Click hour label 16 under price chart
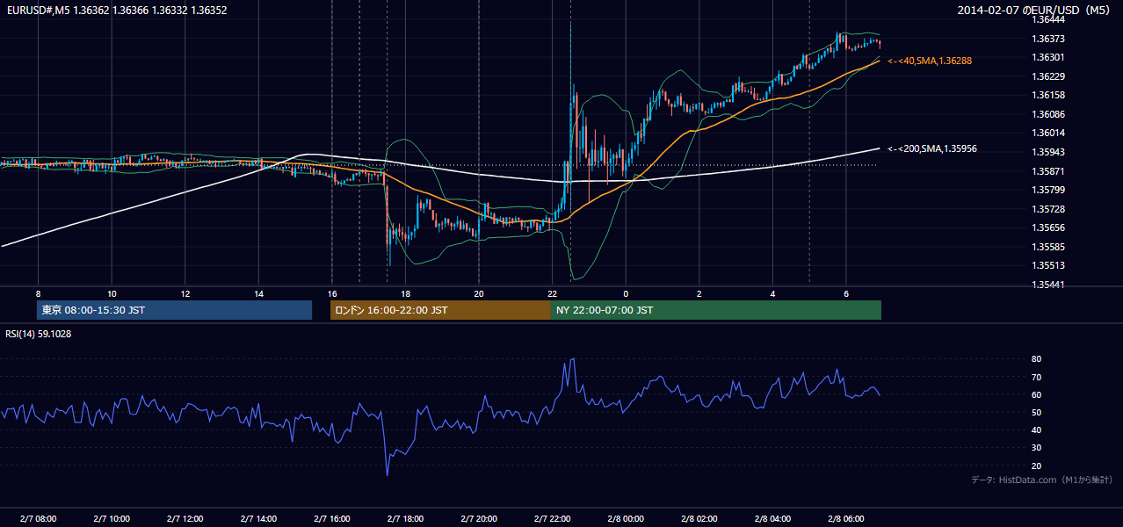The width and height of the screenshot is (1123, 527). 332,293
